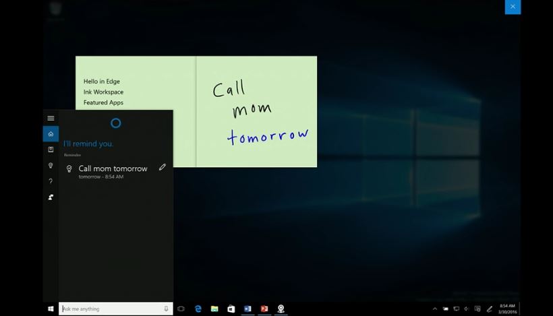The height and width of the screenshot is (316, 553).
Task: Open the Cortana Notebook
Action: point(51,150)
